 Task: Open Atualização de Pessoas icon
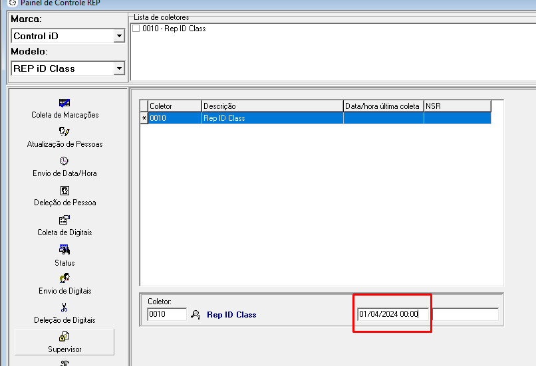pyautogui.click(x=65, y=132)
